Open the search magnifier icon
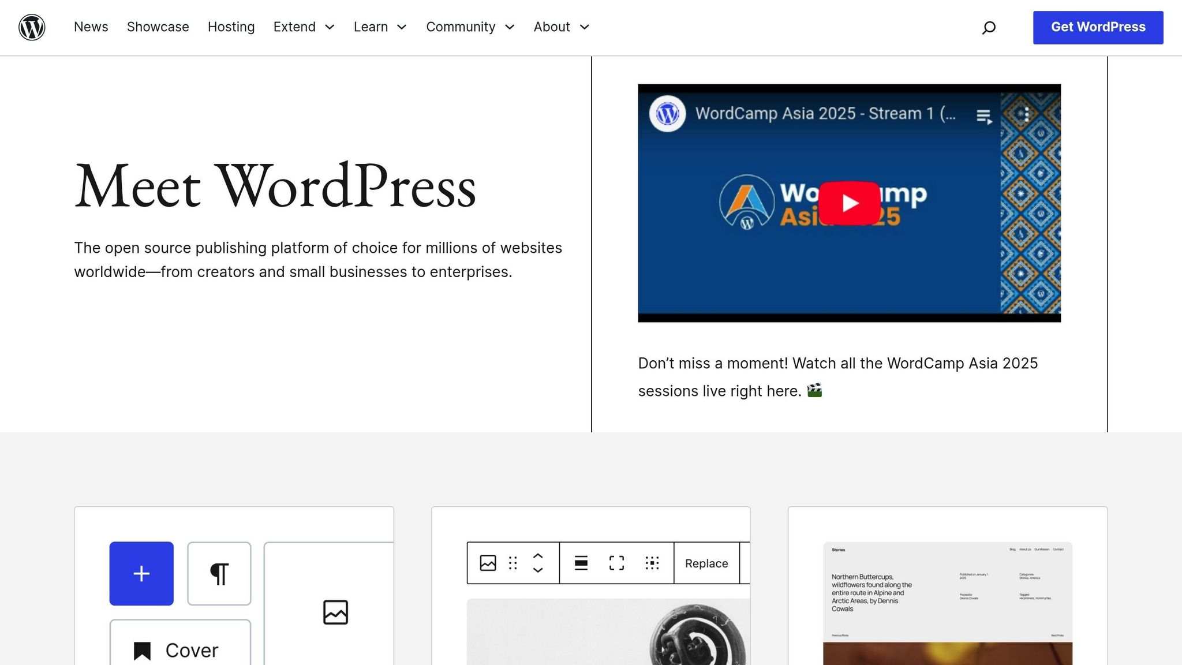Image resolution: width=1182 pixels, height=665 pixels. pos(989,27)
